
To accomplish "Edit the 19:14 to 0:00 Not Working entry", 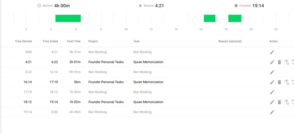I will click(272, 112).
